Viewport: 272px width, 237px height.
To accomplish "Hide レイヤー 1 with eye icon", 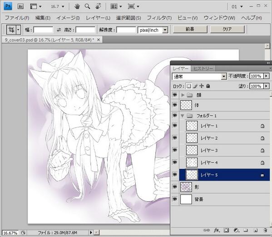I will [x=175, y=125].
